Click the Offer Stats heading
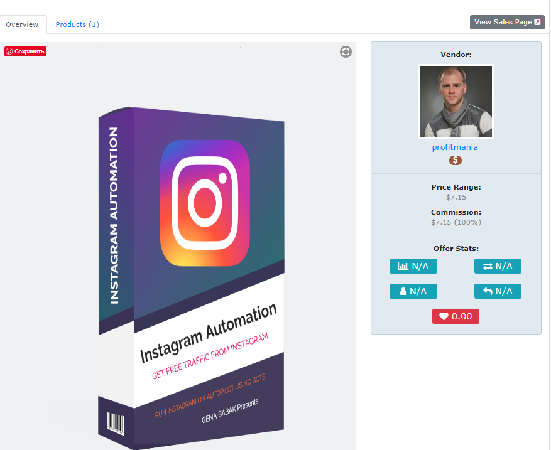 [456, 249]
